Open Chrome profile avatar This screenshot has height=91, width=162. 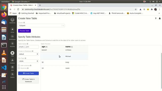[x=156, y=9]
